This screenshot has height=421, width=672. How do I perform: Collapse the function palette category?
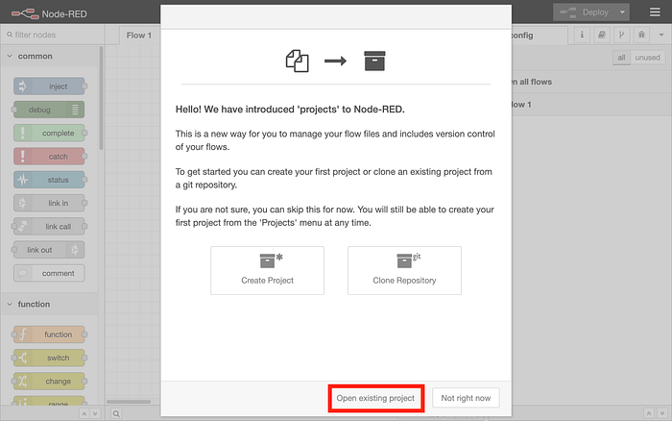49,305
